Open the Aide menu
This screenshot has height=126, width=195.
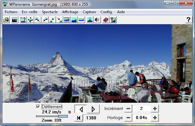(121, 12)
